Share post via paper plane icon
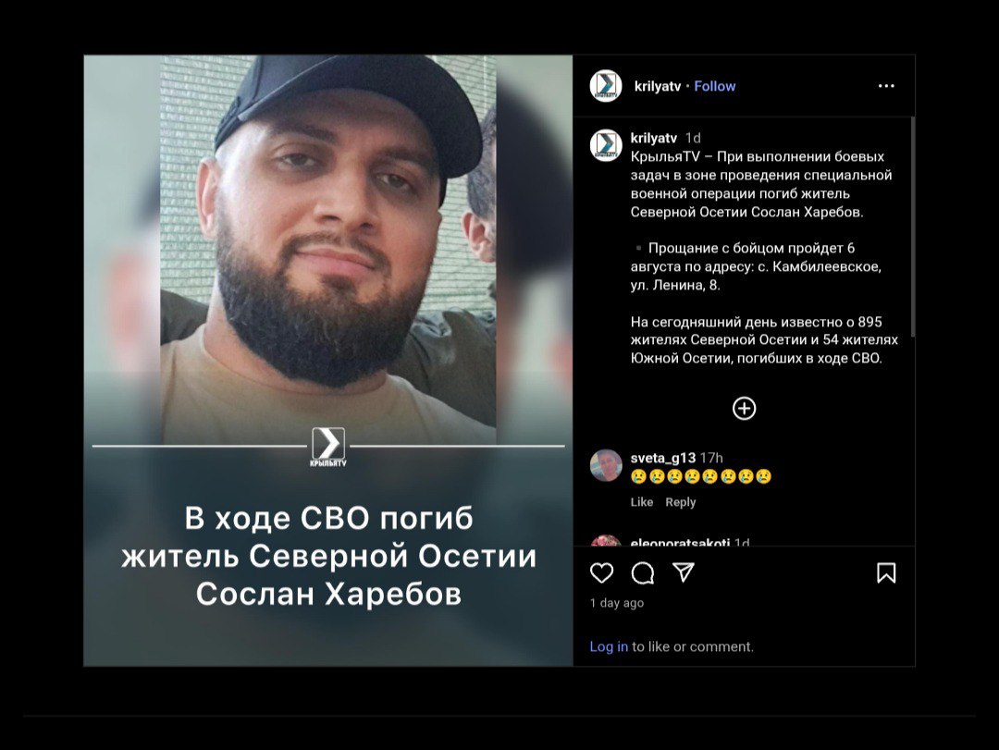Image resolution: width=999 pixels, height=750 pixels. [x=683, y=572]
